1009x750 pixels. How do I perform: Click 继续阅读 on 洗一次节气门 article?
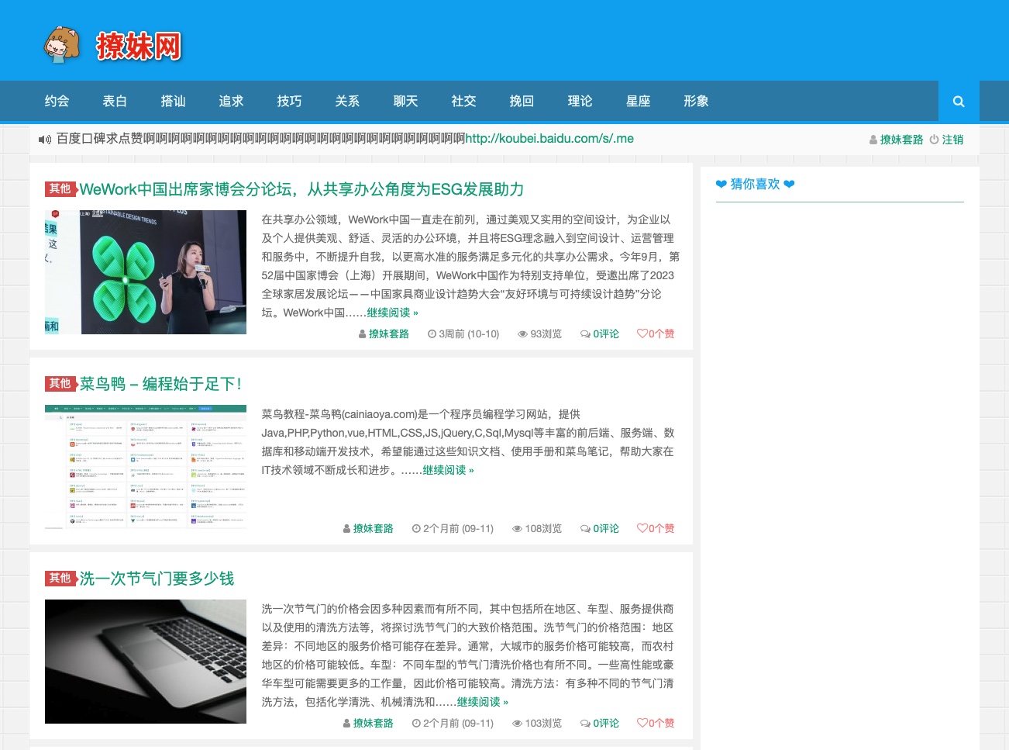coord(482,702)
